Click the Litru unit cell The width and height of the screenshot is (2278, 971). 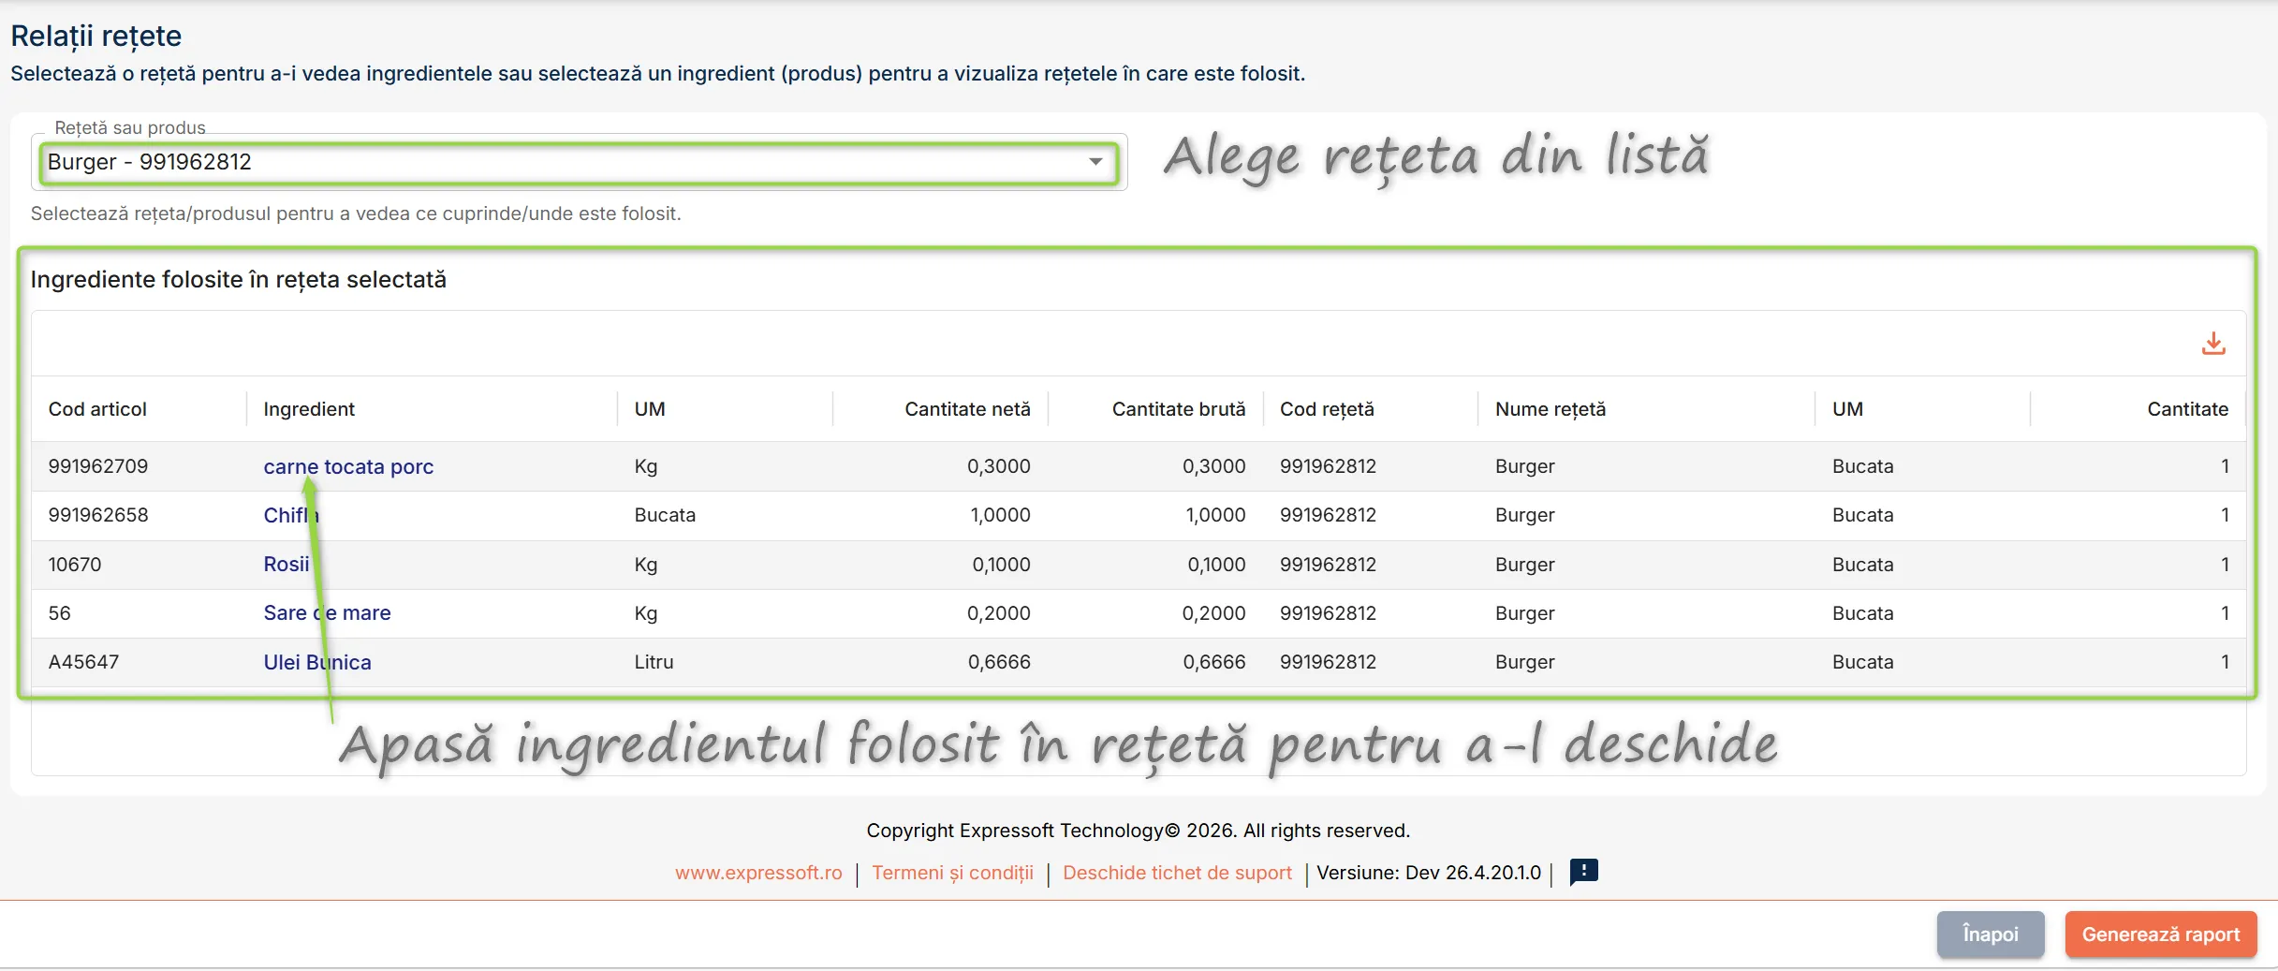[x=654, y=662]
